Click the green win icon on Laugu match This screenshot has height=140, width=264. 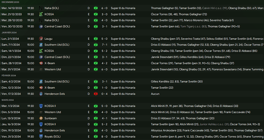pos(96,39)
